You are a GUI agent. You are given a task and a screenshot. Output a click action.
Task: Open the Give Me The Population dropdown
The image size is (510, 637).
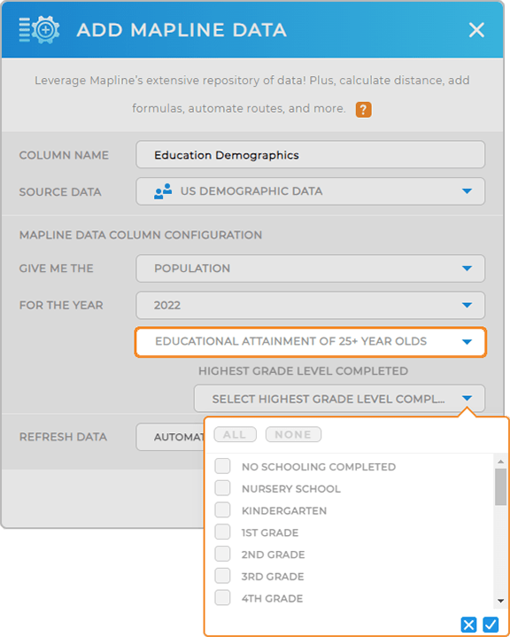(x=310, y=268)
